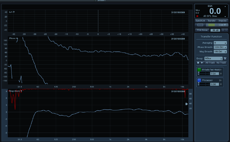Switch to the Spectrum tab
Screen dimensions: 230x142
point(200,21)
